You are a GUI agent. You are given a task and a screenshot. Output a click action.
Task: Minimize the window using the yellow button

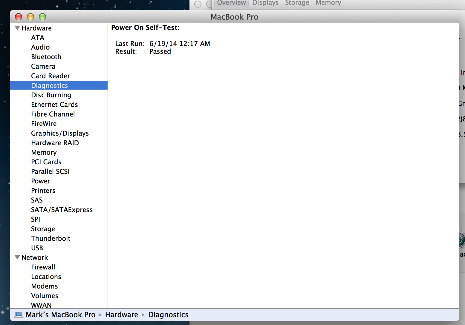click(x=30, y=17)
